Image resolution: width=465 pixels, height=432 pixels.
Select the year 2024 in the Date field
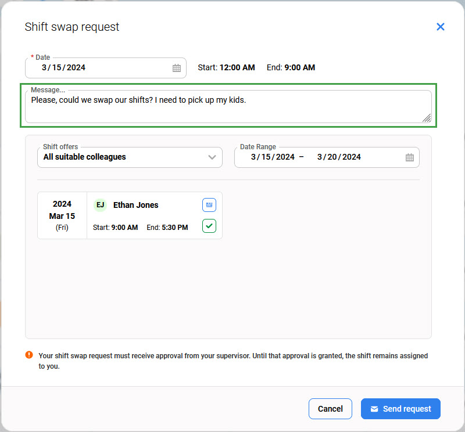coord(76,67)
